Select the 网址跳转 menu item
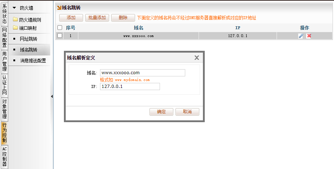Image resolution: width=334 pixels, height=169 pixels. pyautogui.click(x=29, y=39)
